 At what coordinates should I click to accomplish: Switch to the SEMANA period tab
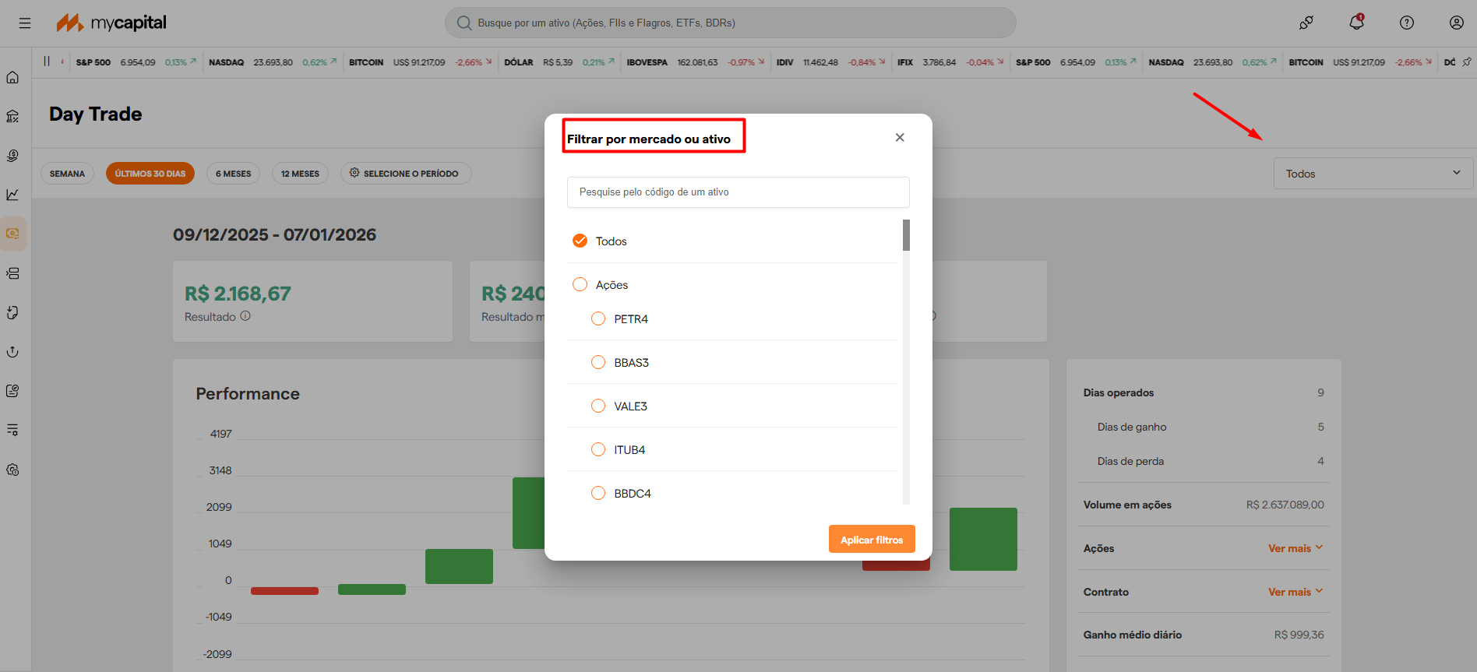coord(67,174)
